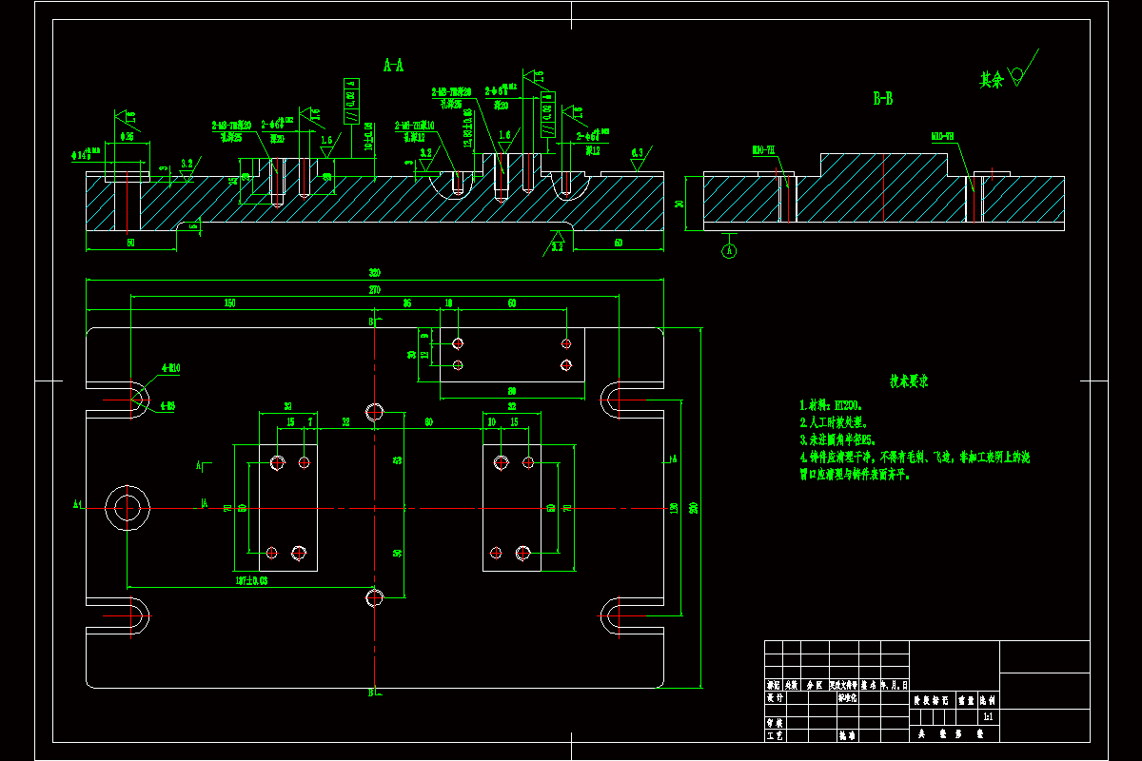Select the 其余 surface finish label
Screen dimensions: 1142x761
click(992, 81)
